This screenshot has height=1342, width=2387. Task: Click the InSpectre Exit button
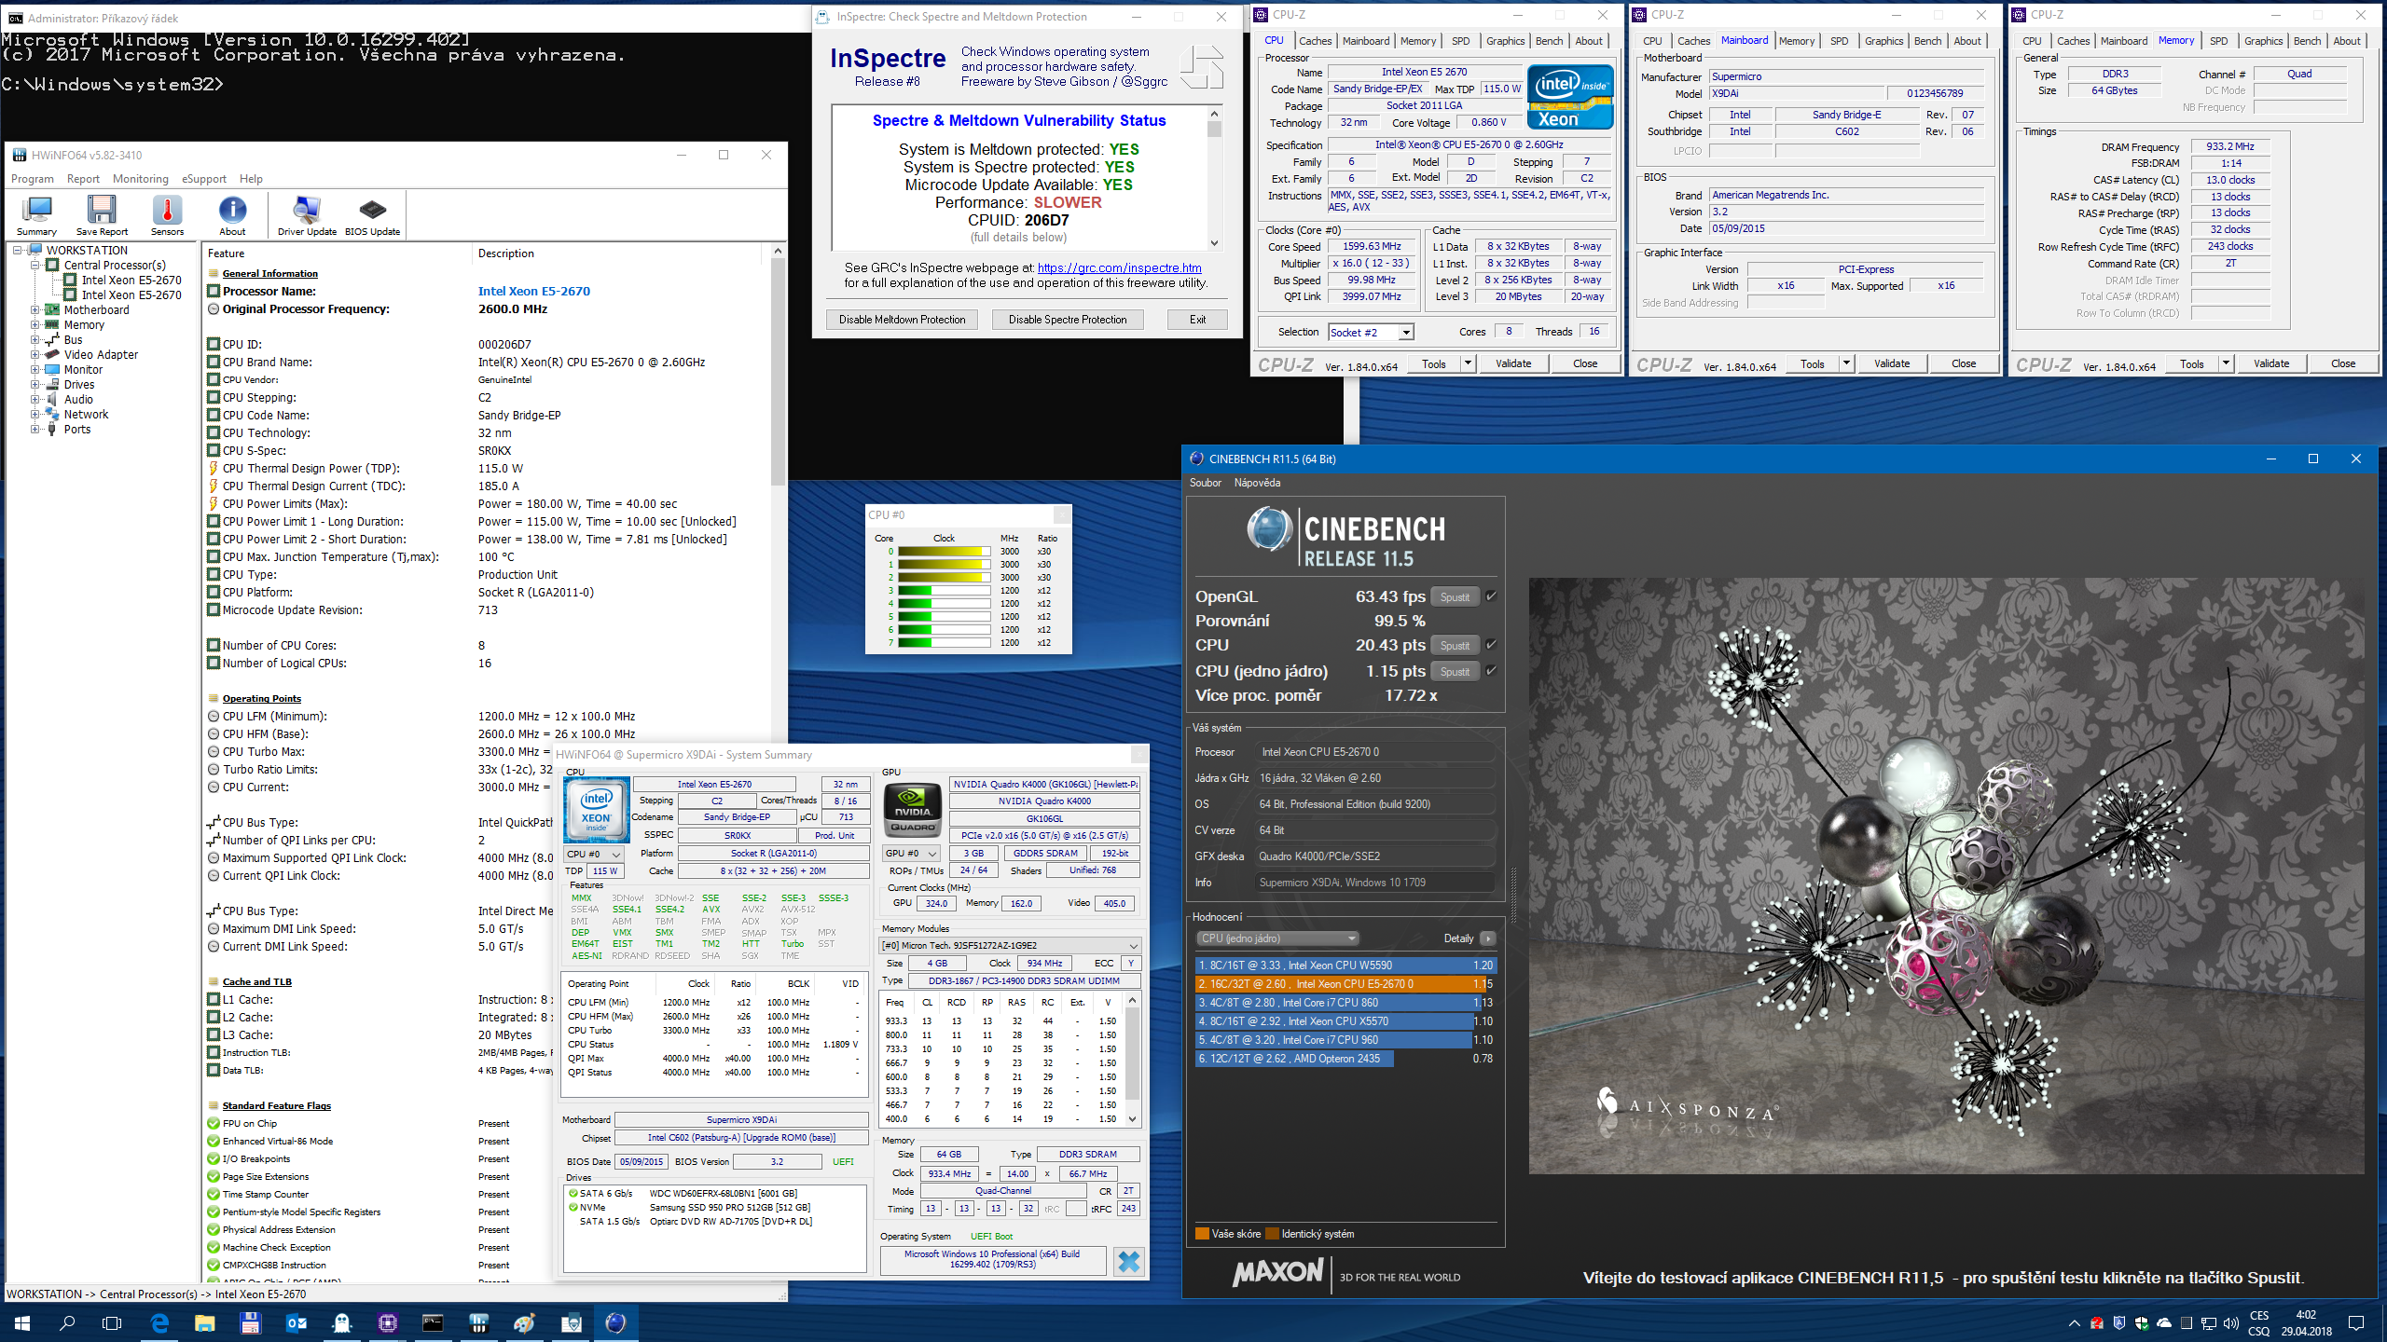[x=1197, y=320]
